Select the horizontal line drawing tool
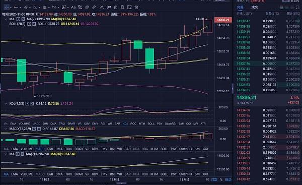 click(x=16, y=8)
